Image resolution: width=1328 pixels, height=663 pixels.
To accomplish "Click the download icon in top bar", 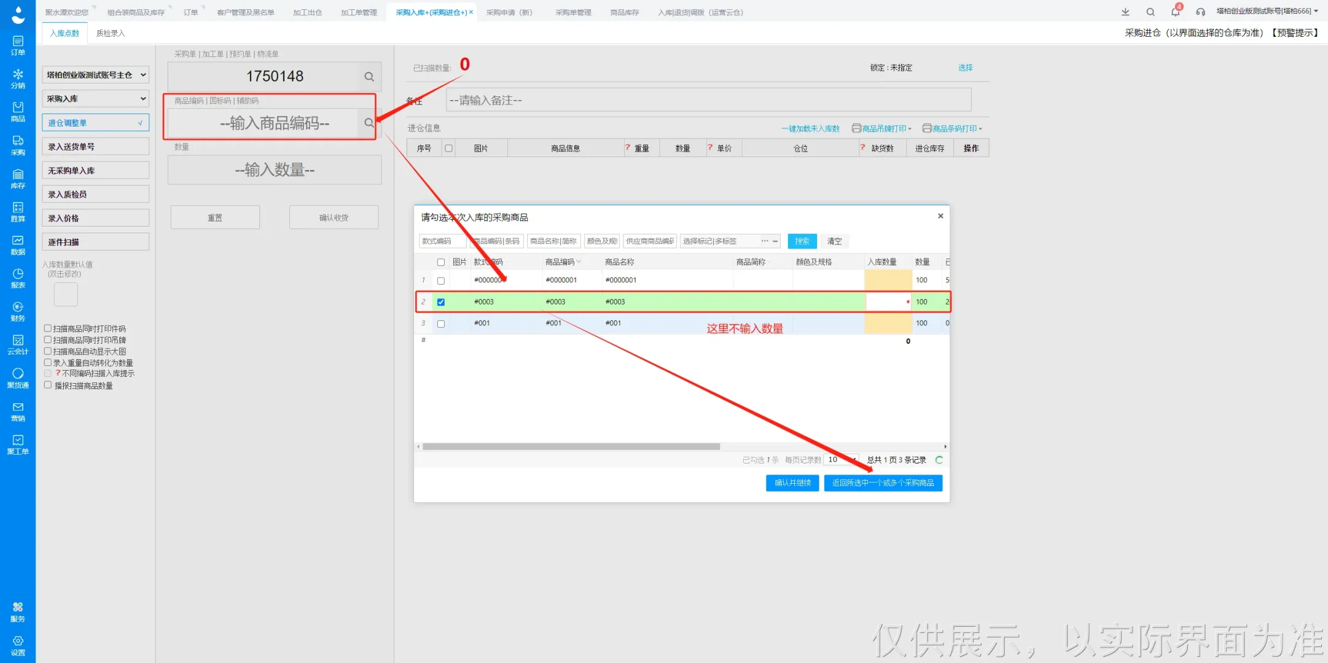I will point(1125,12).
